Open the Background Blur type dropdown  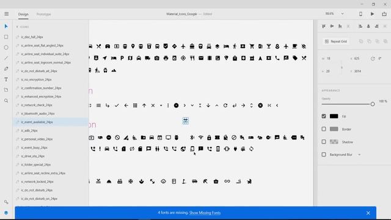pyautogui.click(x=359, y=155)
